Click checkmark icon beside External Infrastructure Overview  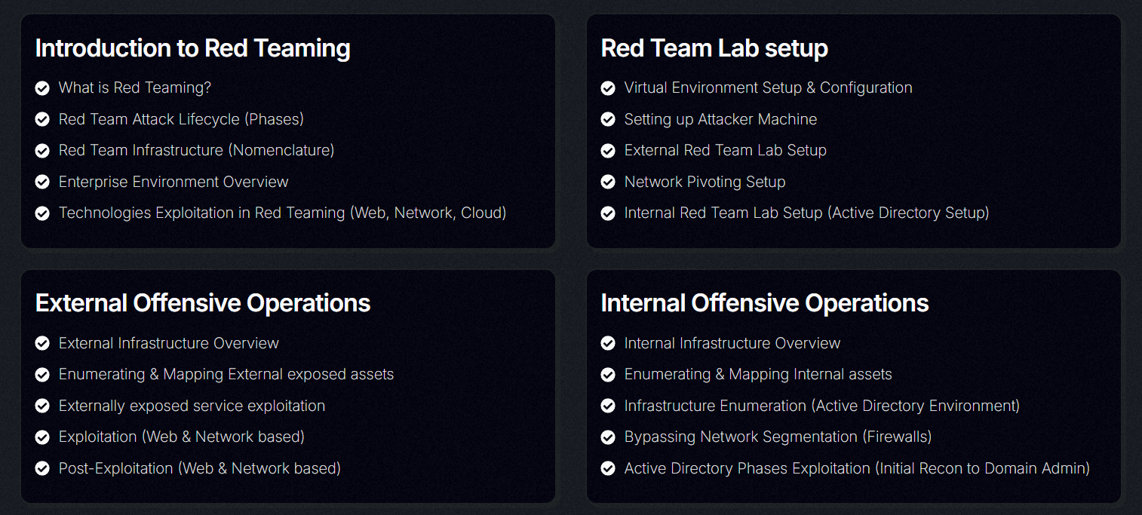click(42, 344)
